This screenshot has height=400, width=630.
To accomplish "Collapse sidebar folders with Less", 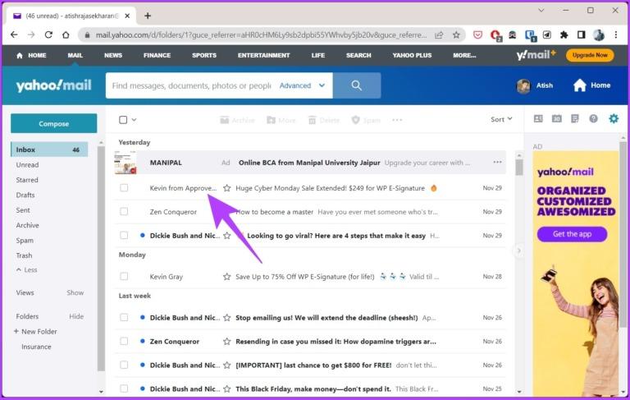I will point(27,269).
